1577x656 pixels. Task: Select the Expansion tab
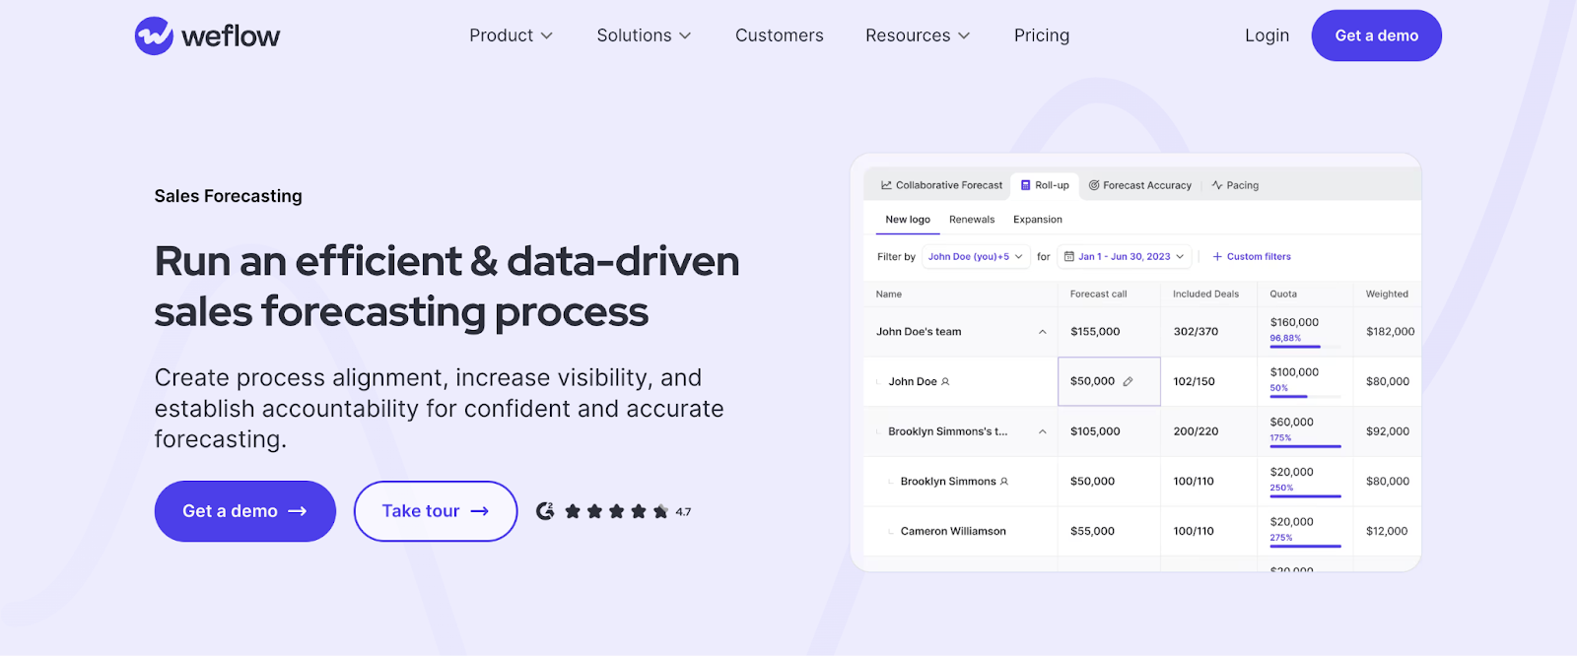tap(1038, 220)
